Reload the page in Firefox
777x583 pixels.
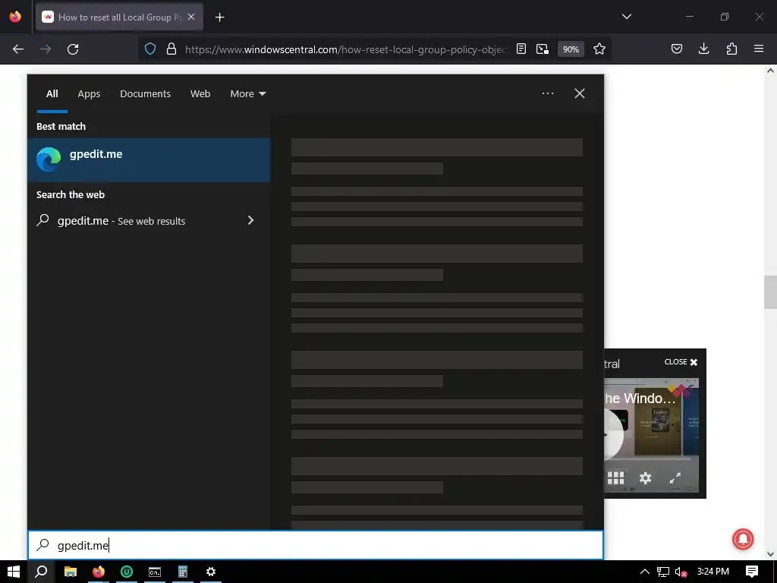point(73,49)
